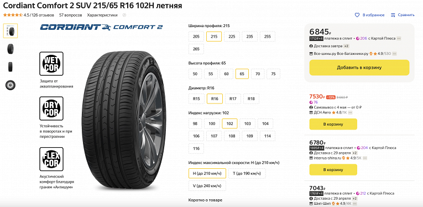Select profile height 70
423x207 pixels.
click(258, 74)
